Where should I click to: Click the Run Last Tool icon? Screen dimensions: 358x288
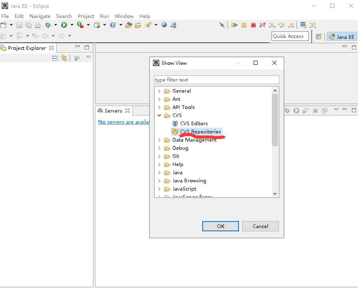(x=80, y=25)
